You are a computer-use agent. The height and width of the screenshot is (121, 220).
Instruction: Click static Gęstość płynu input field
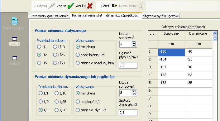128,65
